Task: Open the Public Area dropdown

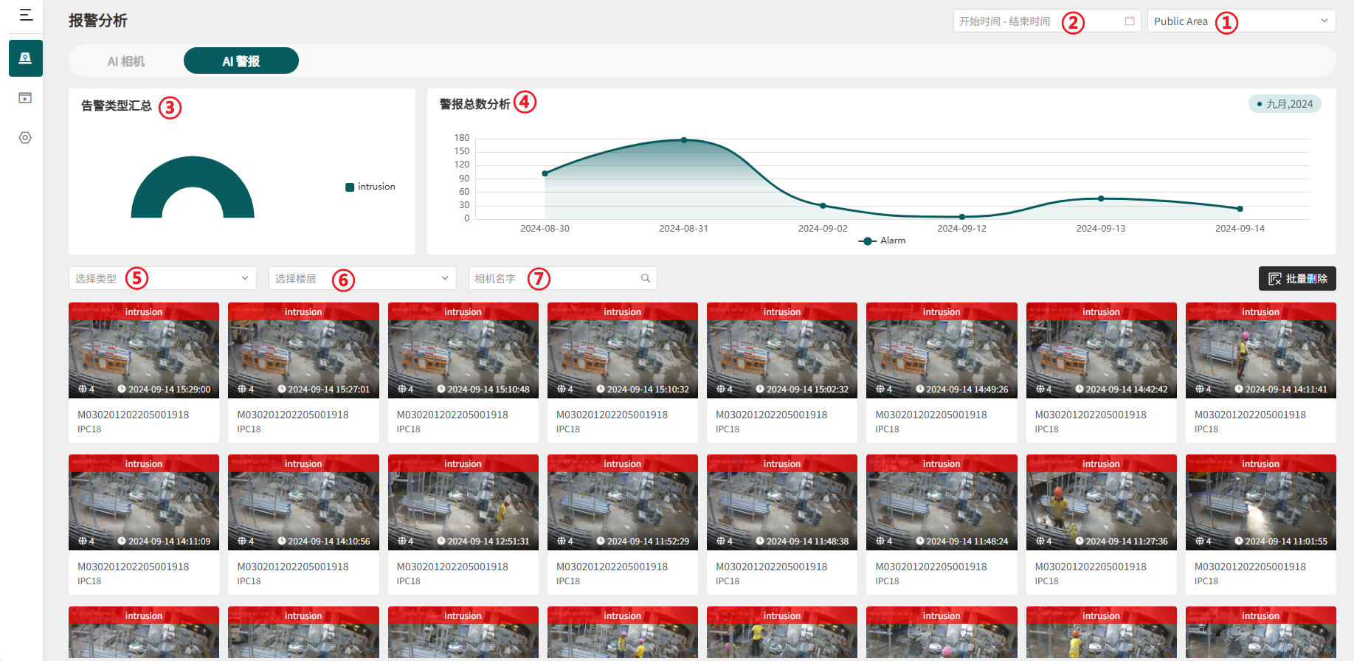Action: [x=1242, y=21]
